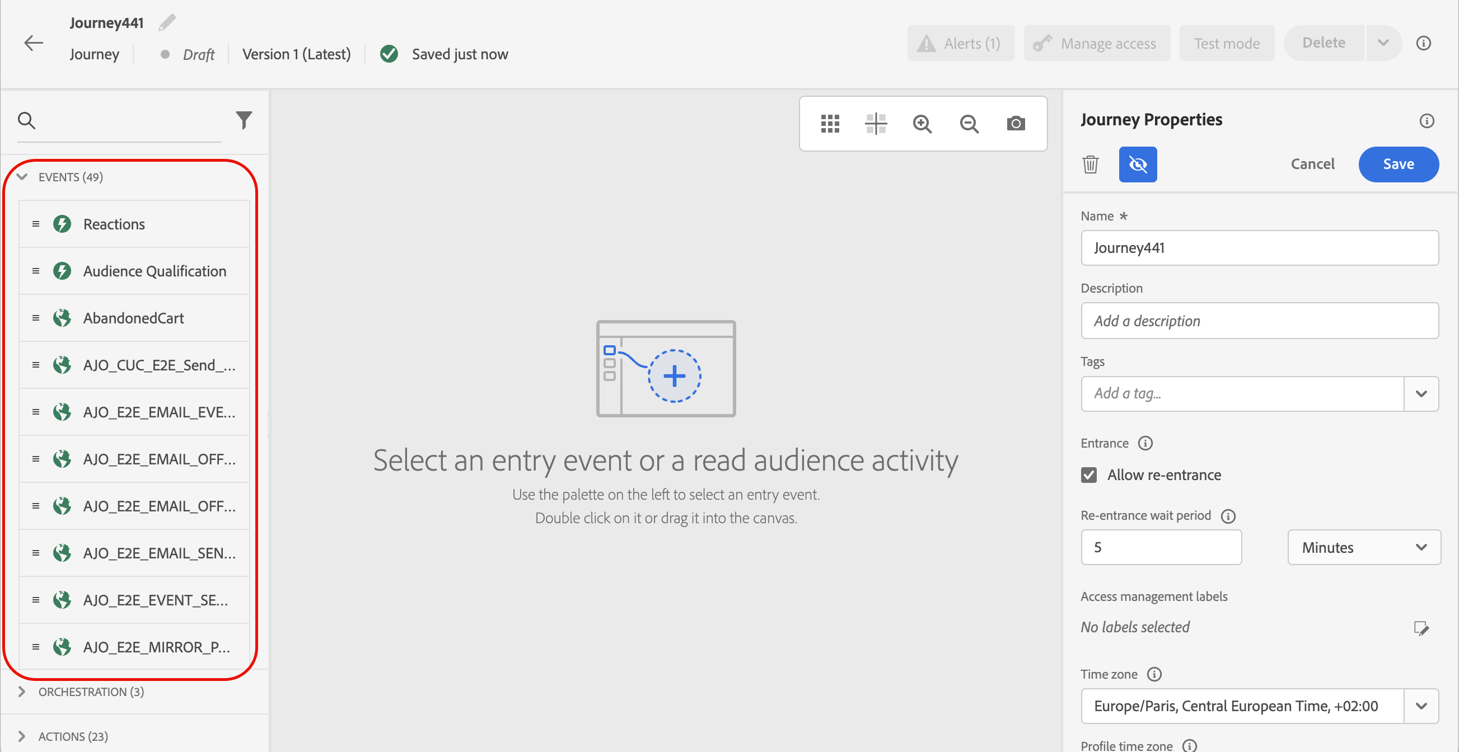Select the Audience Qualification event
Viewport: 1459px width, 752px height.
(x=154, y=271)
